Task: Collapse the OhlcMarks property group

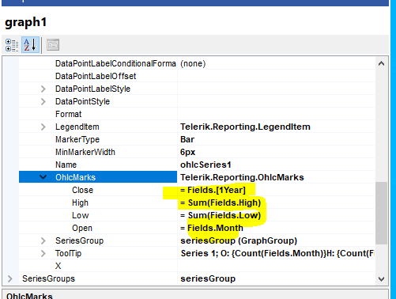Action: 43,177
